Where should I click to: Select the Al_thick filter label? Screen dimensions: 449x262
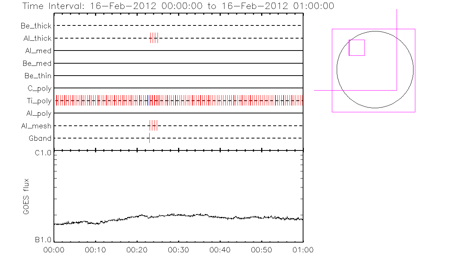[36, 38]
